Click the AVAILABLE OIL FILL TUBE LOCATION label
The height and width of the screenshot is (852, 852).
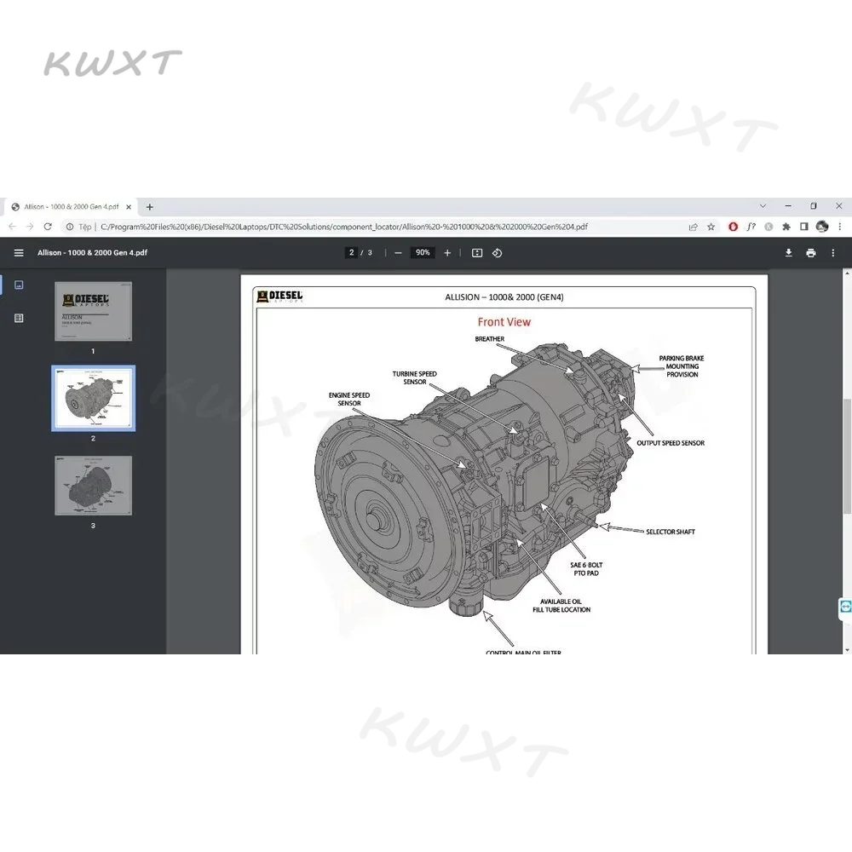pos(561,605)
